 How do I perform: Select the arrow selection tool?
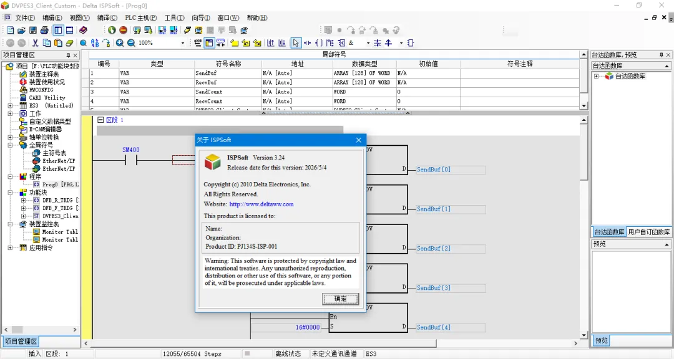click(296, 43)
